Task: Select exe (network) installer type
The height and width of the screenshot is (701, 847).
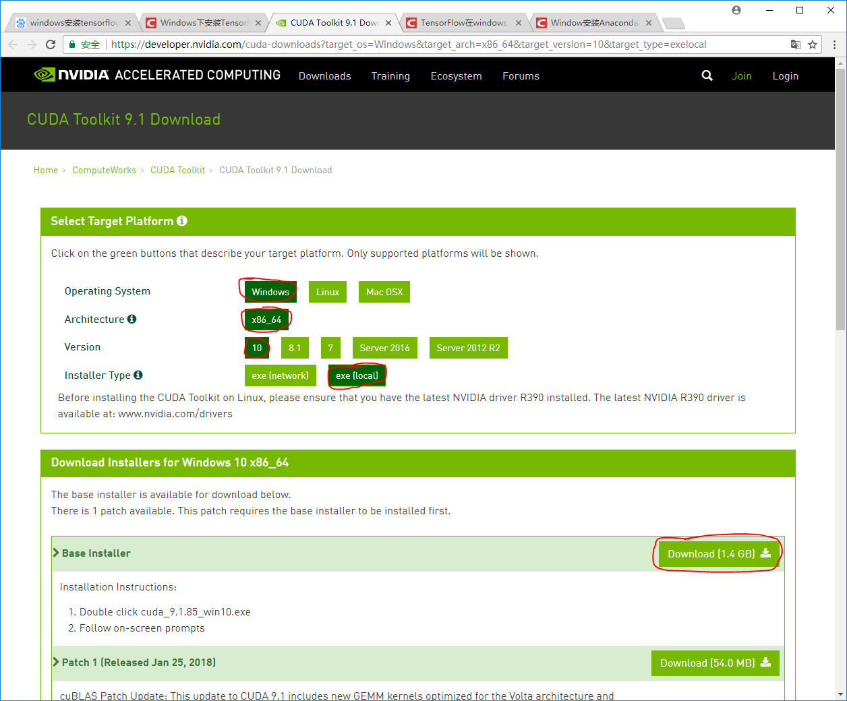Action: [280, 375]
